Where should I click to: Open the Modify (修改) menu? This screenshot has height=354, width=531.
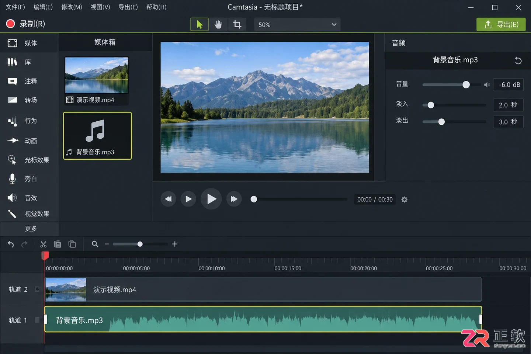point(72,7)
